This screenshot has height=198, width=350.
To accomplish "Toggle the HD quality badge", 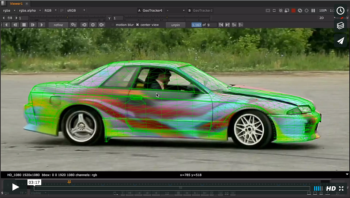I will pyautogui.click(x=331, y=188).
